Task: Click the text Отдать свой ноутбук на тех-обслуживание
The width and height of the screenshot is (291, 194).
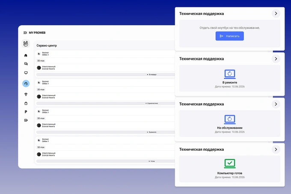Action: [x=229, y=28]
